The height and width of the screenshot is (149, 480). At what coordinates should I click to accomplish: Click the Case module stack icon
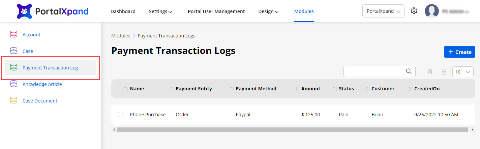pos(13,51)
